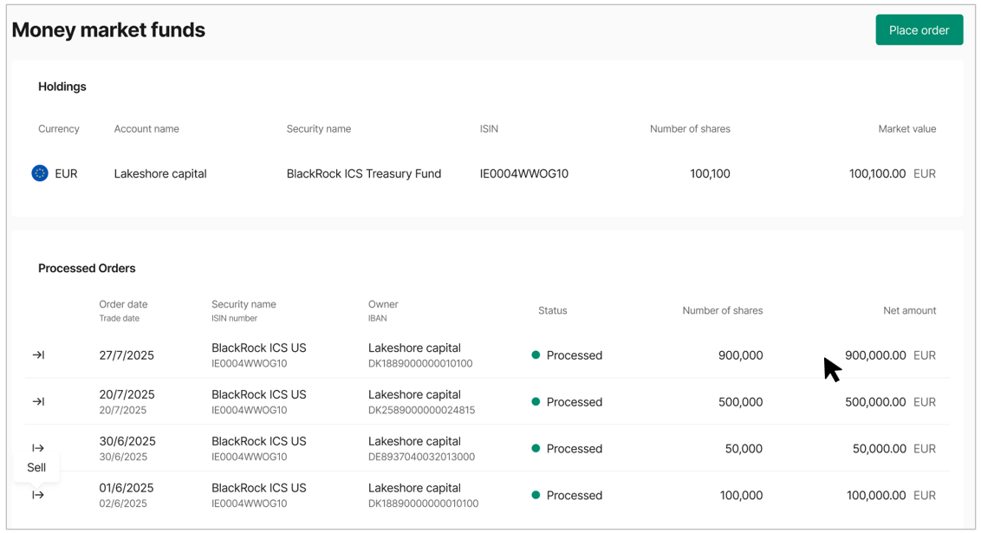Select the Lakeshore capital account in Holdings

click(x=160, y=174)
